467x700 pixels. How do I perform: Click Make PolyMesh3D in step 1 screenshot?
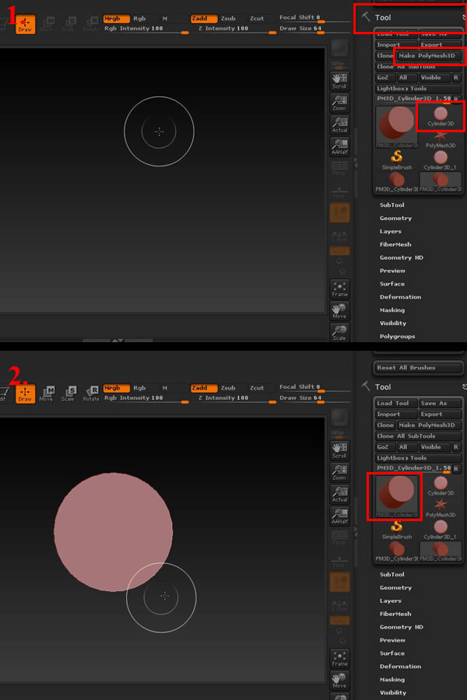pos(429,56)
